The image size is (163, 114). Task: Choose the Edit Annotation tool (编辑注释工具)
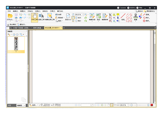pyautogui.click(x=50, y=17)
